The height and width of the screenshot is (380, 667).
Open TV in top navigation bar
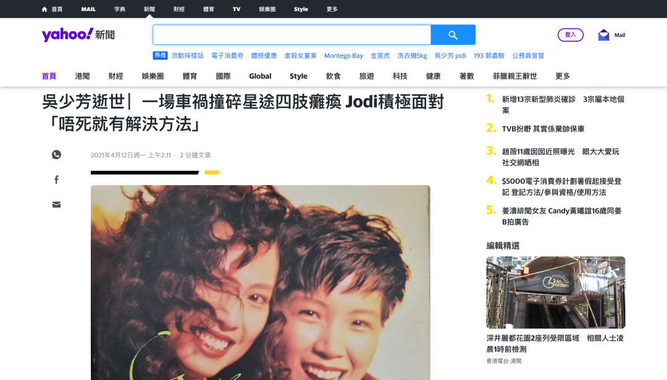click(237, 9)
